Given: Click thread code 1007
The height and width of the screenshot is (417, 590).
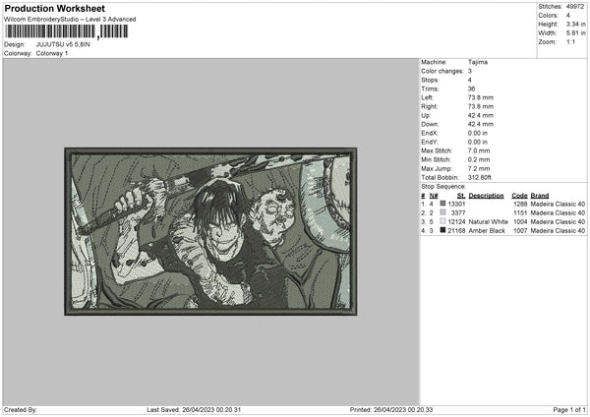Looking at the screenshot, I should pos(520,231).
